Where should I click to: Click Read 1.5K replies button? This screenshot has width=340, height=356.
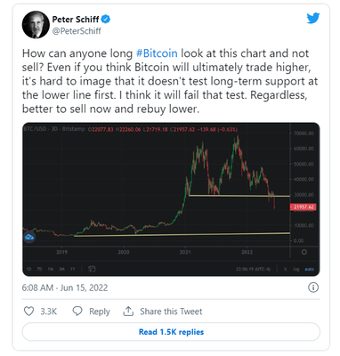coord(171,332)
